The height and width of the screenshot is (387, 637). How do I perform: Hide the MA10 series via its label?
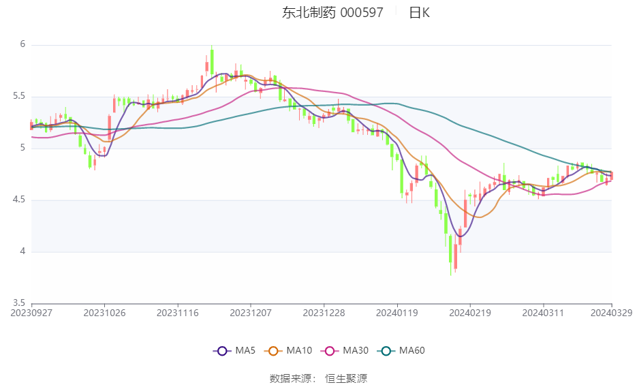pyautogui.click(x=299, y=350)
